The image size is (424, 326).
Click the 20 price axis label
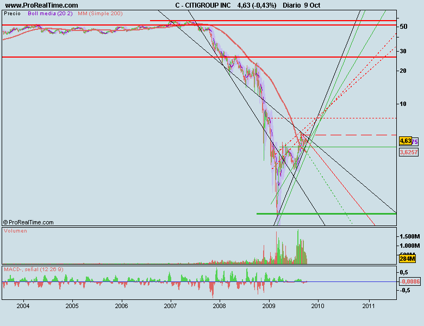pos(403,71)
